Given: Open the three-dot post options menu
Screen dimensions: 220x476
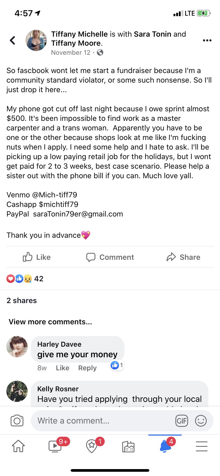Looking at the screenshot, I should [x=207, y=40].
